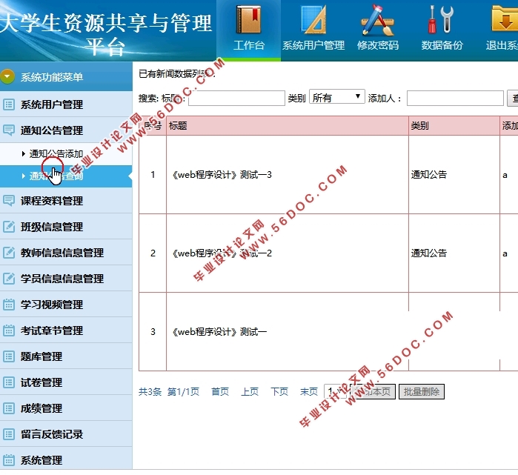
Task: Click the 标题 column header
Action: pos(178,125)
